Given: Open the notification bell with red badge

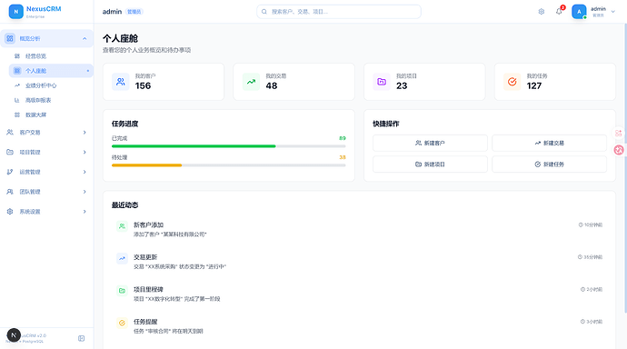Looking at the screenshot, I should tap(559, 11).
